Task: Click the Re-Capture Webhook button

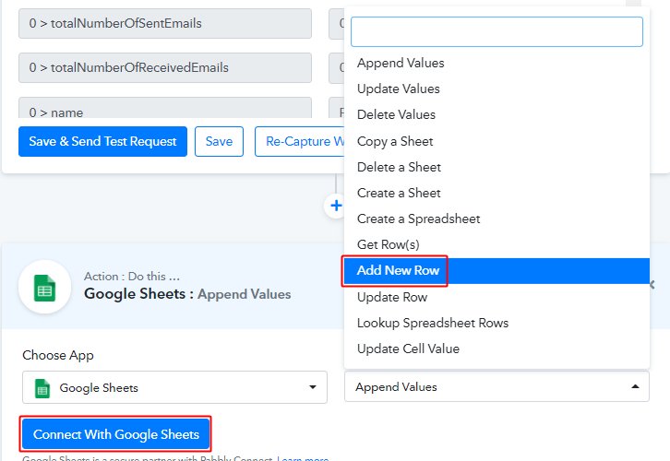Action: (300, 141)
